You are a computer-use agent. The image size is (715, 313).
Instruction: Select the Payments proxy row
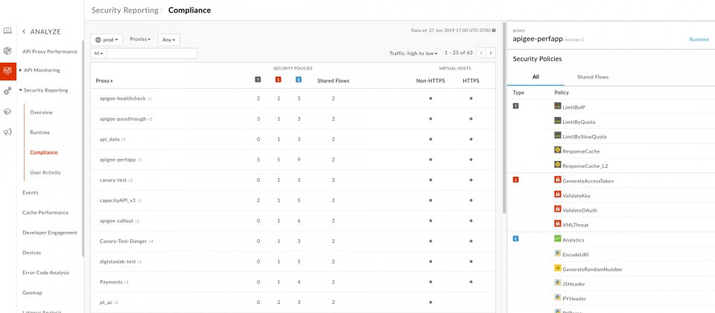tap(293, 282)
